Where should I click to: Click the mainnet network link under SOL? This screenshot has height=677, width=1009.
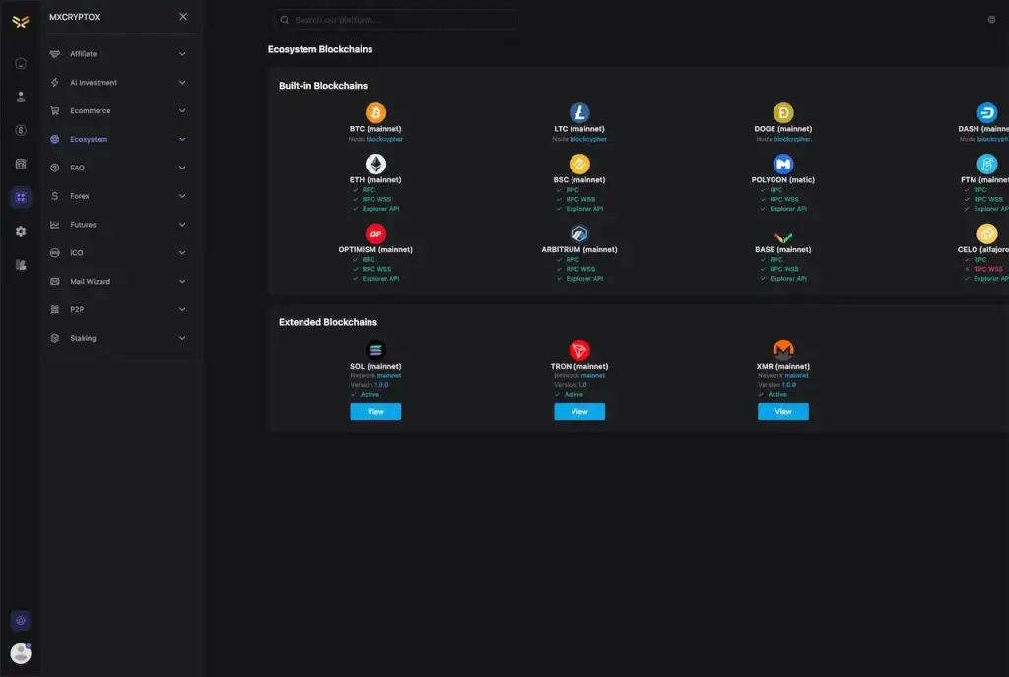388,375
